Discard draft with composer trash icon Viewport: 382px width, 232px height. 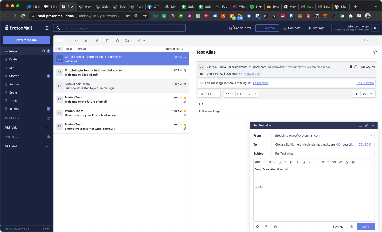click(x=351, y=227)
